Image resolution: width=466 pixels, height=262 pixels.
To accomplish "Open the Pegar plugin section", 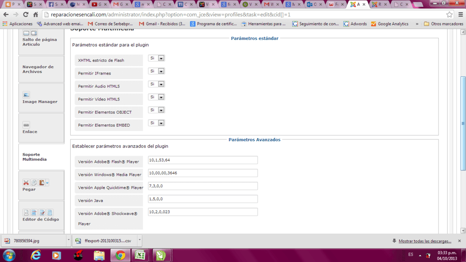I will [x=42, y=186].
